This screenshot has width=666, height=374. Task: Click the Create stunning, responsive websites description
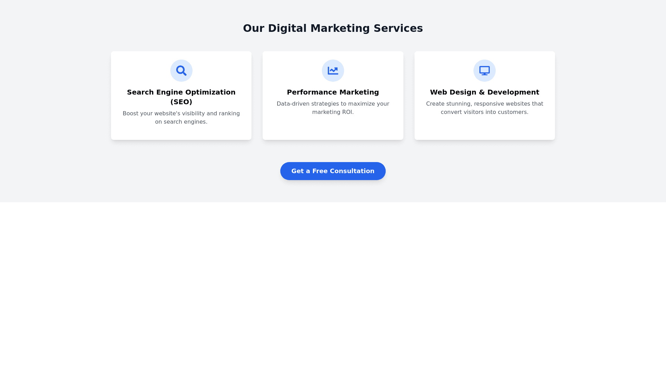tap(485, 108)
